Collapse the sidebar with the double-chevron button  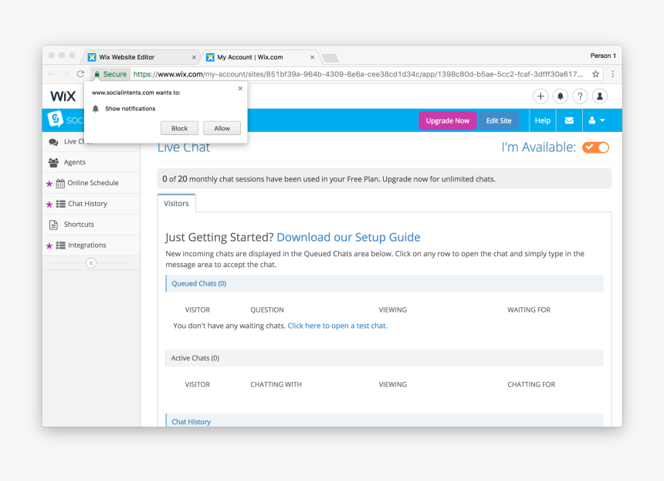click(91, 263)
